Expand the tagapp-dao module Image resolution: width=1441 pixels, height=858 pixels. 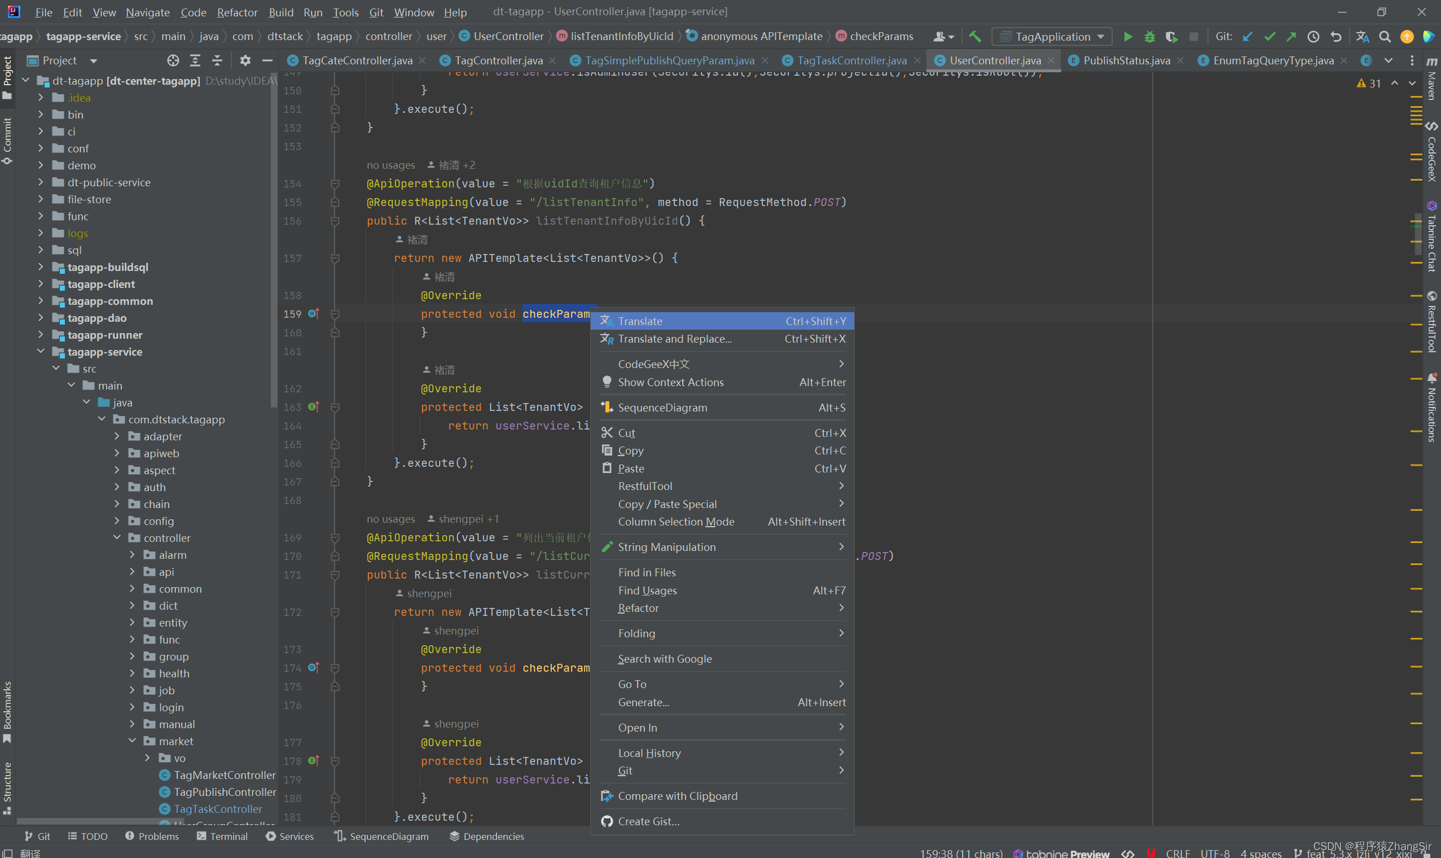(41, 317)
